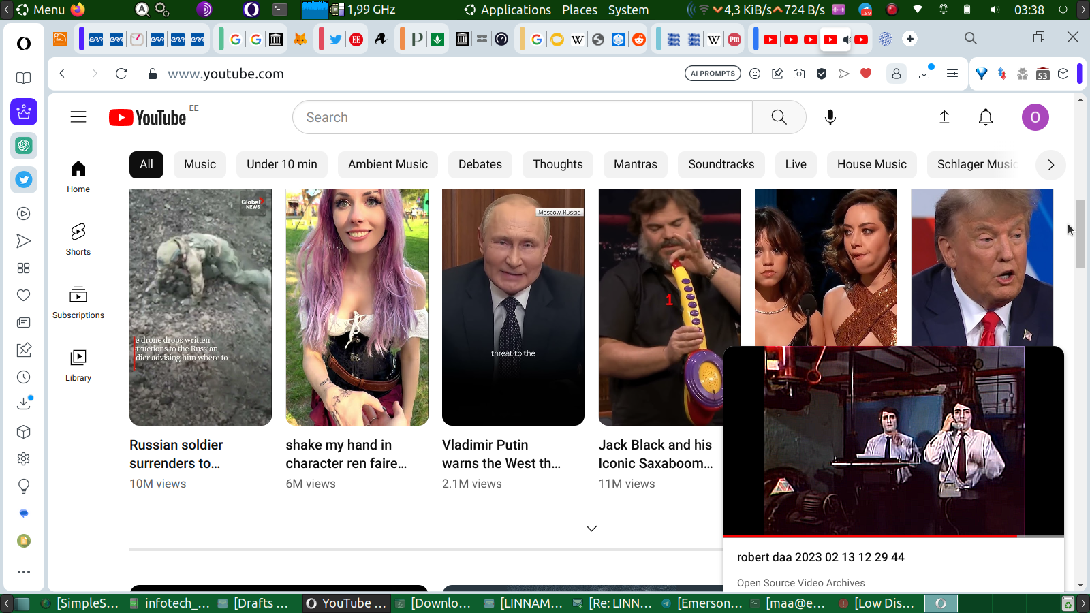1090x613 pixels.
Task: Click the miniplayer video frame
Action: pyautogui.click(x=894, y=441)
